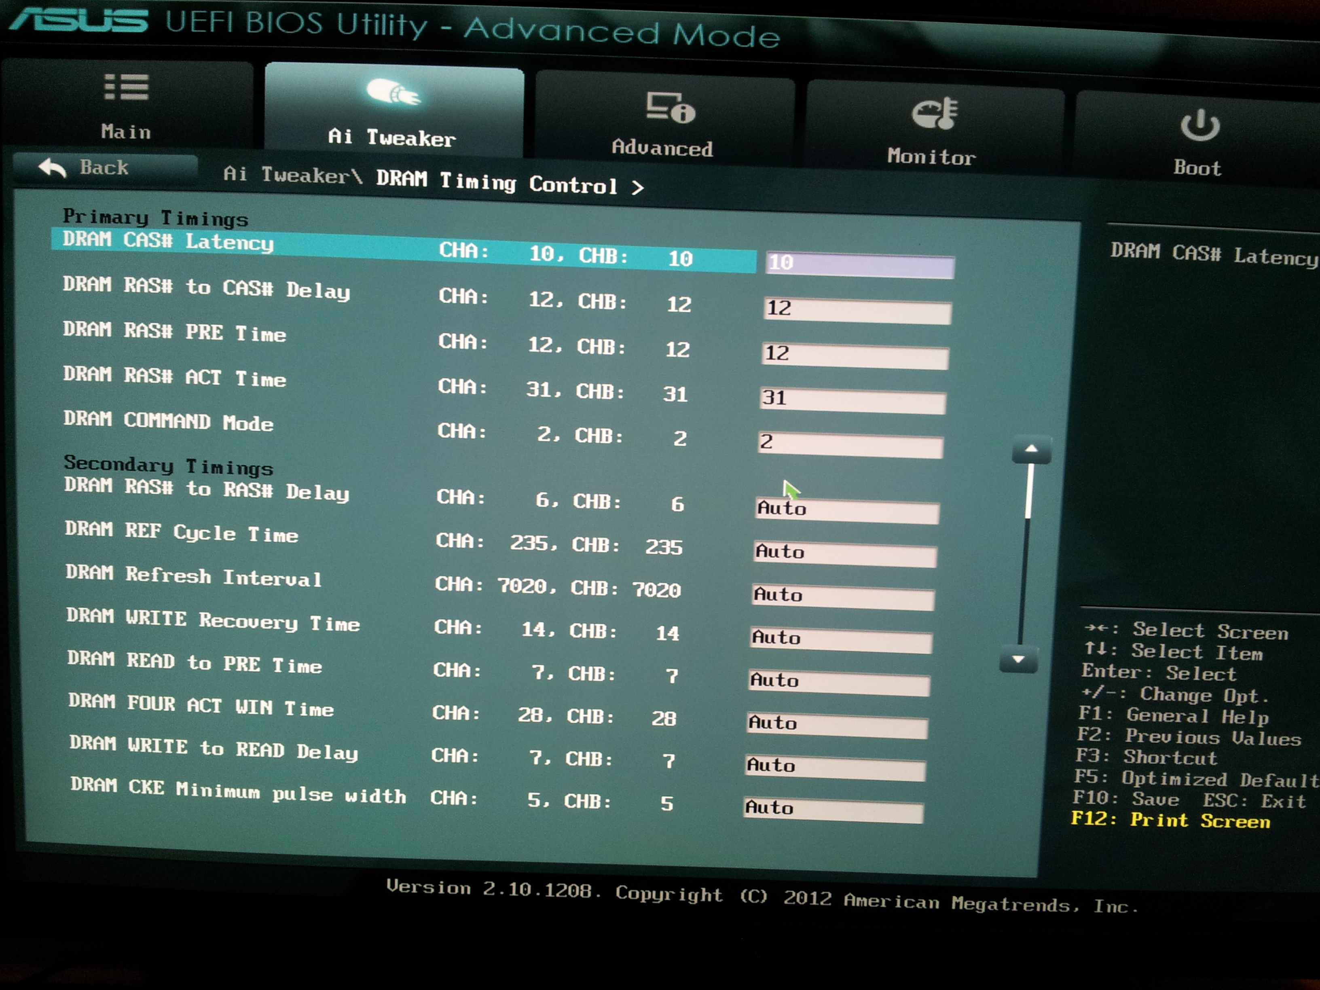The width and height of the screenshot is (1320, 990).
Task: Click the vertical scrollbar thumb
Action: 1029,491
